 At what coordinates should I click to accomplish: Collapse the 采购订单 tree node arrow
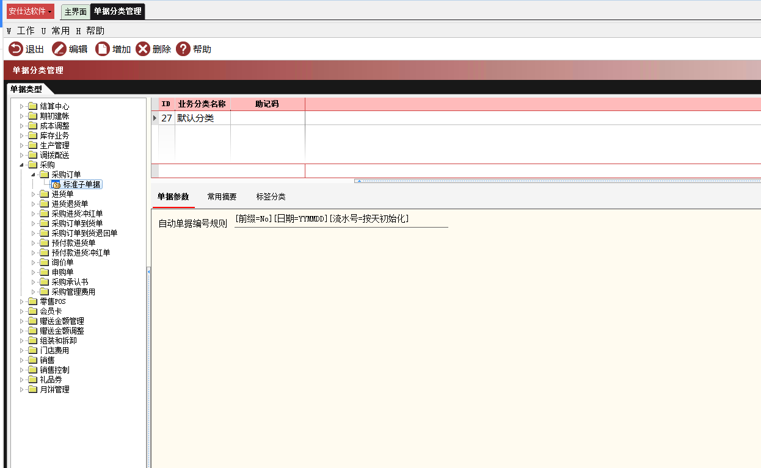click(34, 175)
